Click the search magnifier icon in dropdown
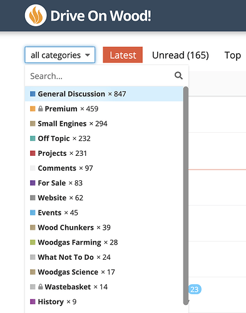246x313 pixels. pyautogui.click(x=178, y=76)
